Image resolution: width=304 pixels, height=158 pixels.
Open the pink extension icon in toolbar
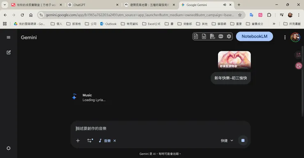pyautogui.click(x=260, y=15)
